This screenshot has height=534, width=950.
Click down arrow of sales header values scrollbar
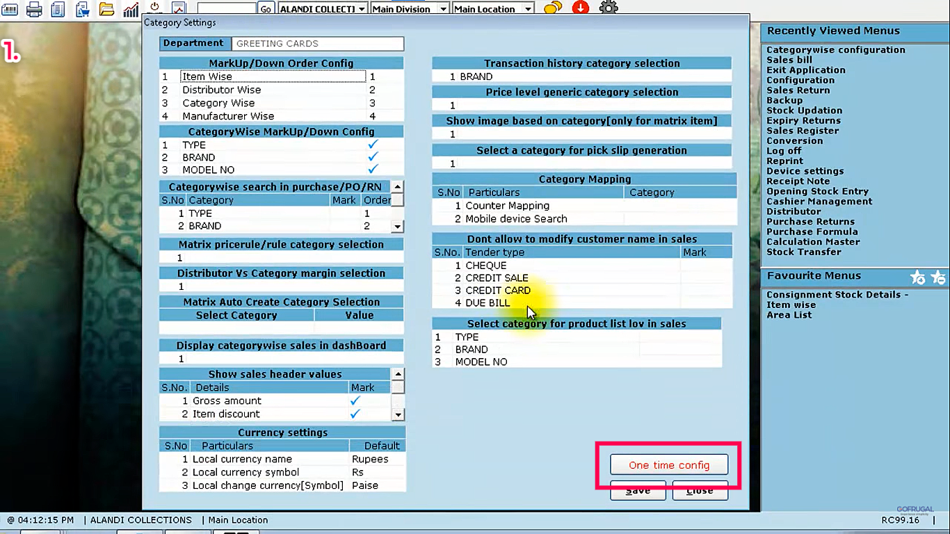click(x=398, y=414)
